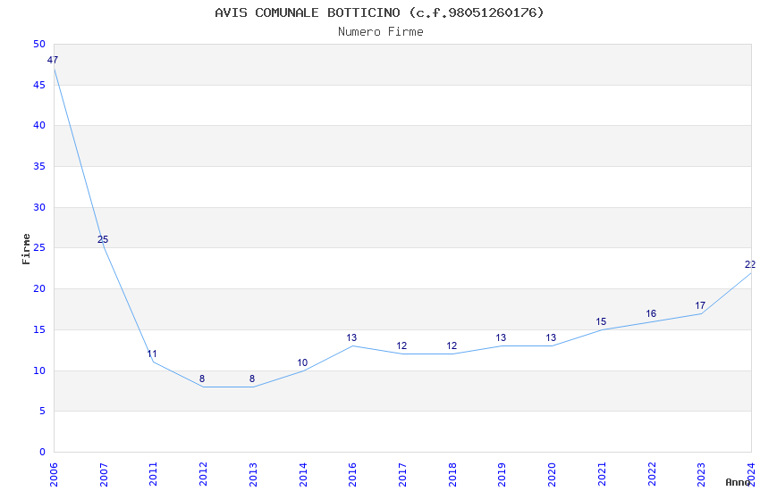Click the data label 8 above 2013
The image size is (760, 491).
252,379
